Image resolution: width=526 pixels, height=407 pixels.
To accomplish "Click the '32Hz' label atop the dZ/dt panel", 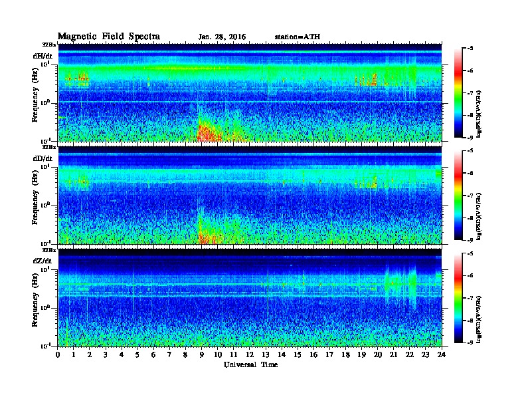I will (48, 249).
